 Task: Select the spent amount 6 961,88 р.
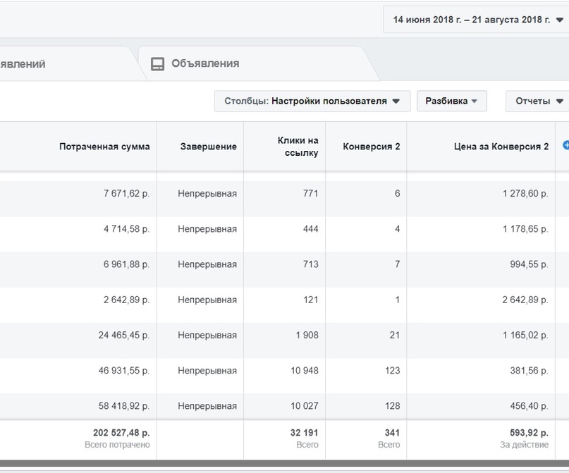(x=127, y=264)
